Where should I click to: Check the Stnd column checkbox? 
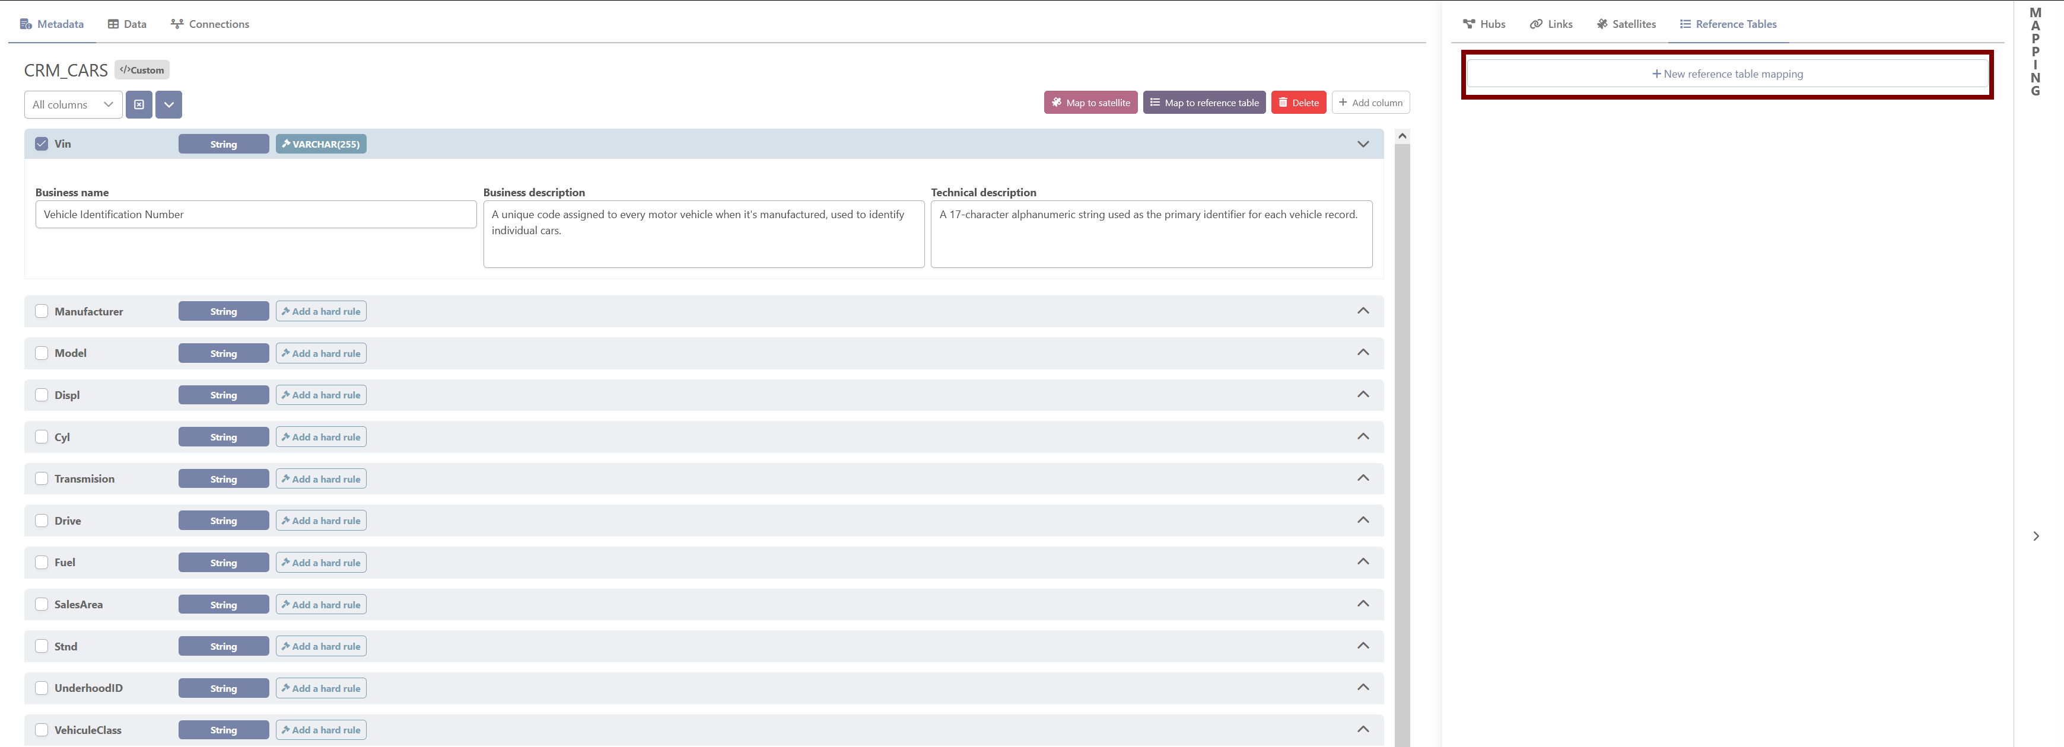[x=42, y=646]
